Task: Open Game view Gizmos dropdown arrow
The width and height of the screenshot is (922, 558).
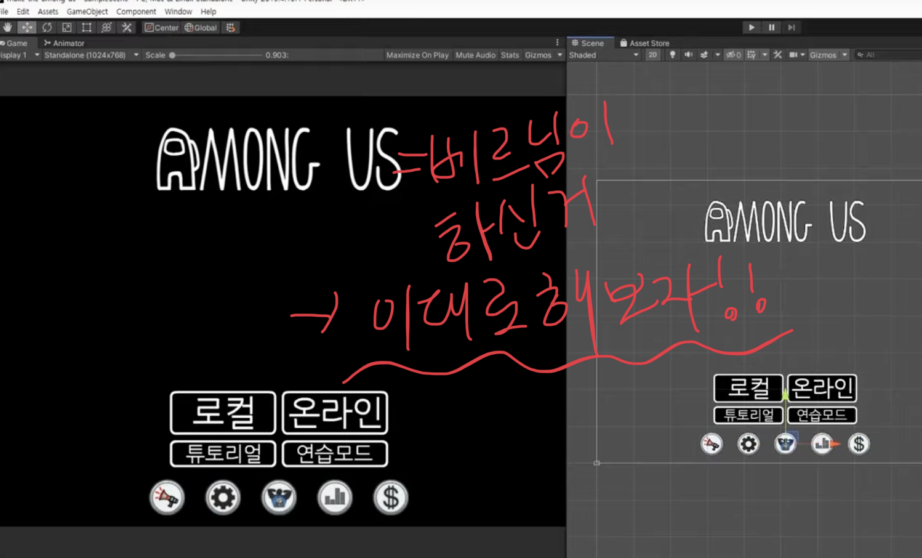Action: pos(559,55)
